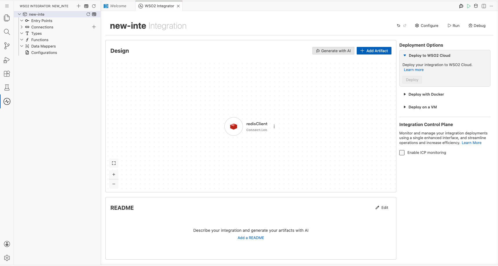The height and width of the screenshot is (266, 498).
Task: Open the Extensions view
Action: coord(7,74)
